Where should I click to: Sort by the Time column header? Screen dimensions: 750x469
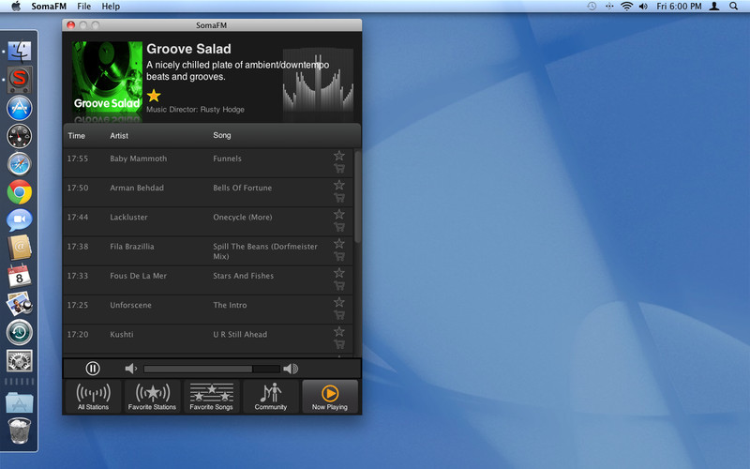77,135
